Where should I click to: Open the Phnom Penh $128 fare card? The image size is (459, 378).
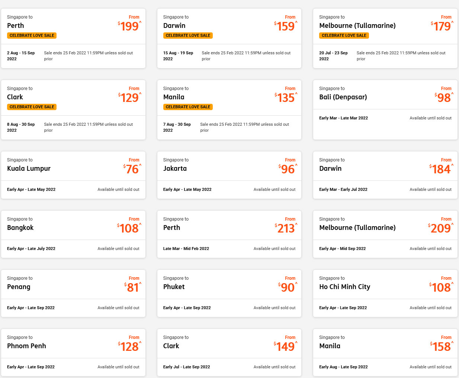pos(73,352)
